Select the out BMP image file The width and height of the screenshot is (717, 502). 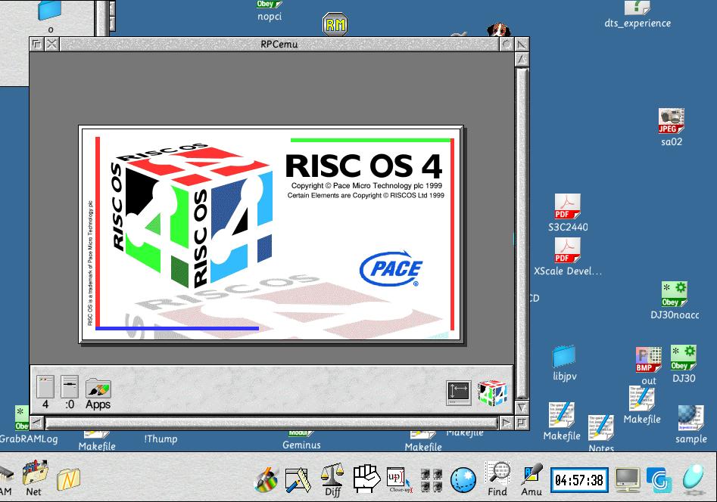click(x=648, y=360)
